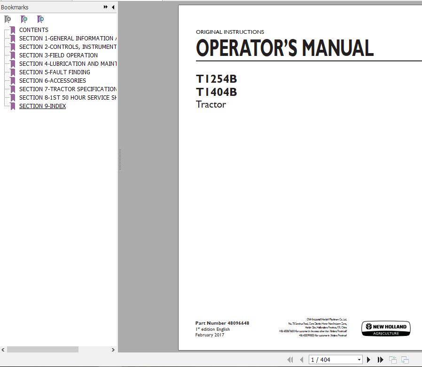422x367 pixels.
Task: Click the T1254B model text
Action: 216,79
